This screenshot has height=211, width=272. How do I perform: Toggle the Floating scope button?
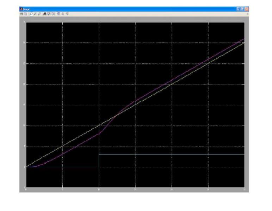58,14
